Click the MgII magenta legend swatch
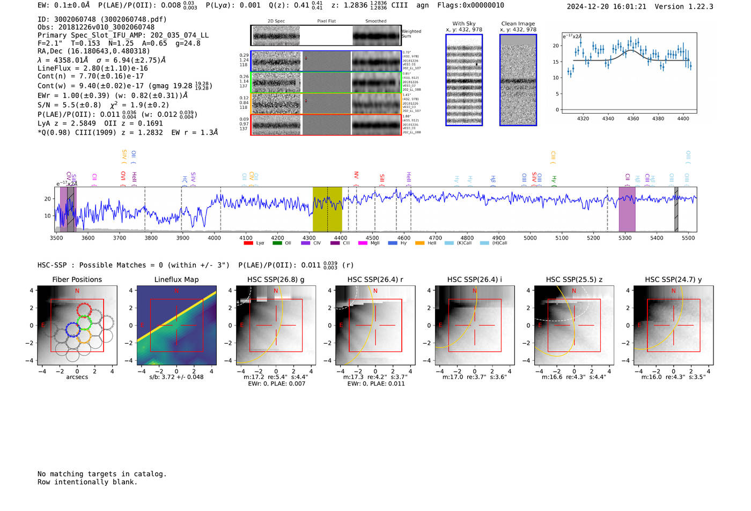The height and width of the screenshot is (511, 751). tap(363, 243)
